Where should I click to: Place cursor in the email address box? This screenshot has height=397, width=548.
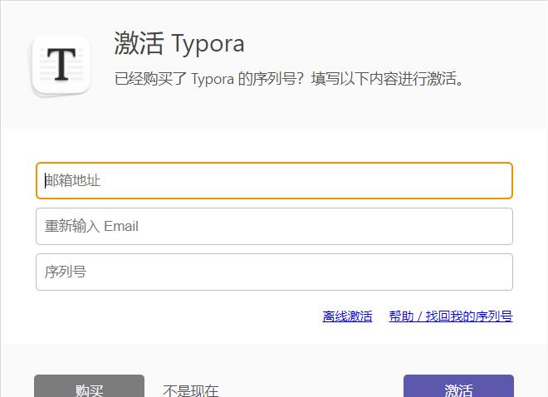pos(274,180)
